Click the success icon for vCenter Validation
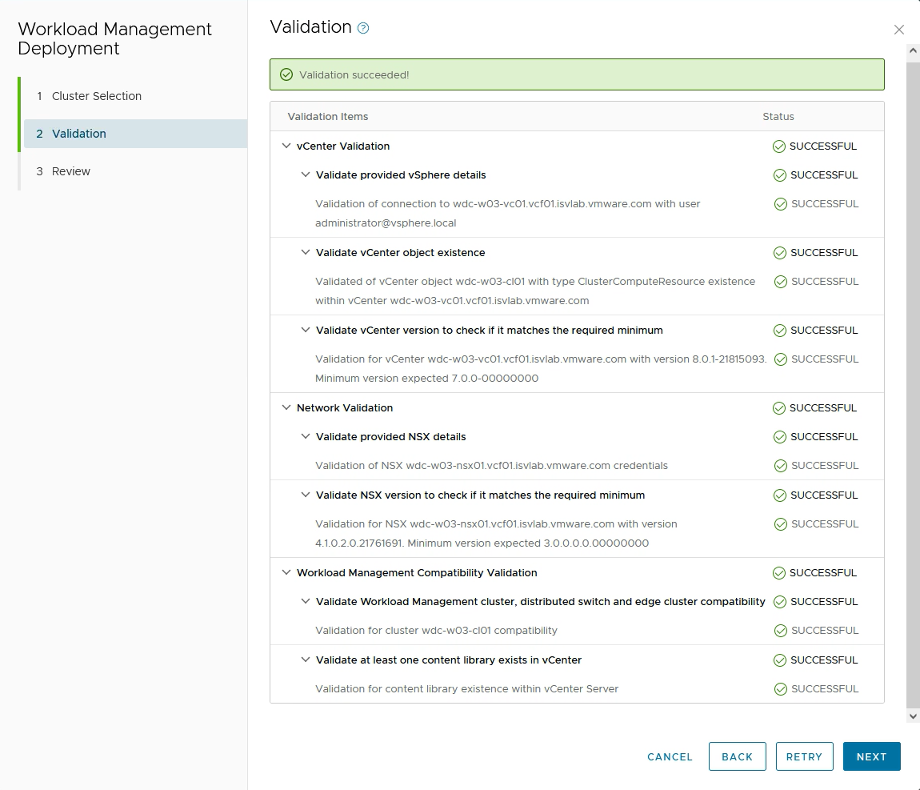This screenshot has height=790, width=920. tap(779, 146)
